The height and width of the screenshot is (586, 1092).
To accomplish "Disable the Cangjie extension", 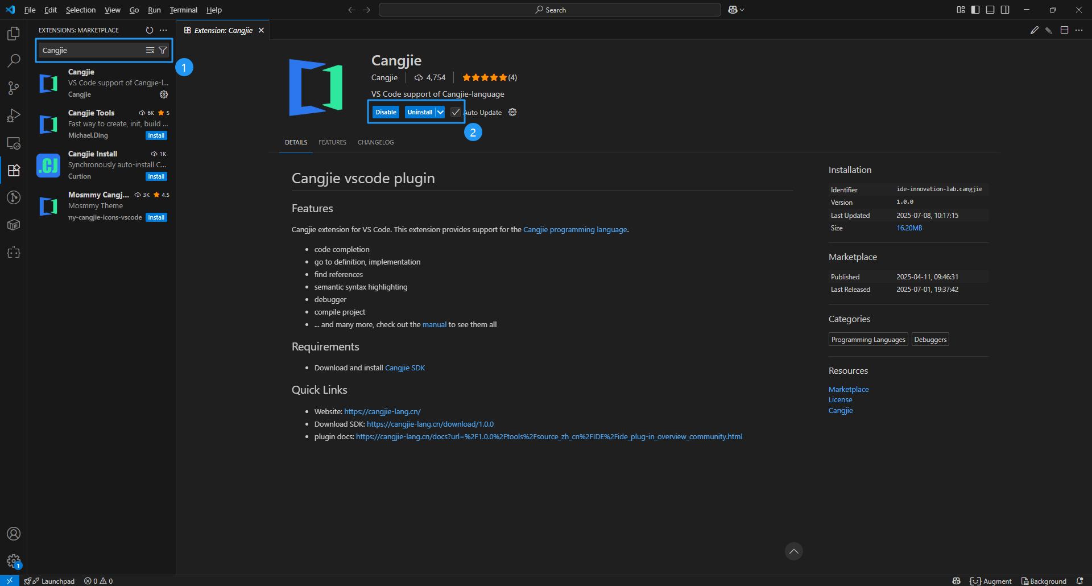I will 386,112.
